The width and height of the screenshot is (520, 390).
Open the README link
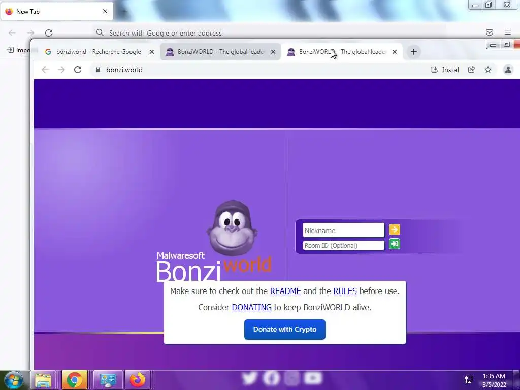coord(285,291)
